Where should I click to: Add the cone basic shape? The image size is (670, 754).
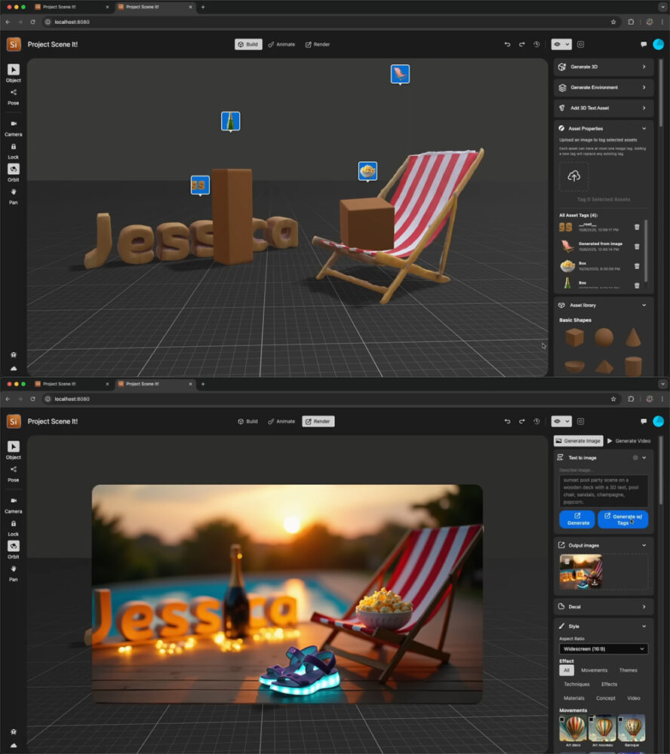click(633, 337)
